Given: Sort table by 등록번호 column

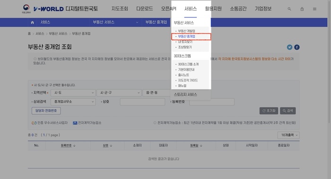Looking at the screenshot, I should (68, 146).
